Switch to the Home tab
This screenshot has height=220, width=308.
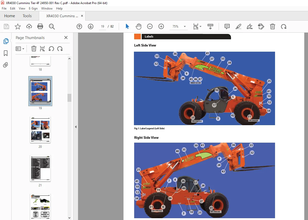[10, 16]
